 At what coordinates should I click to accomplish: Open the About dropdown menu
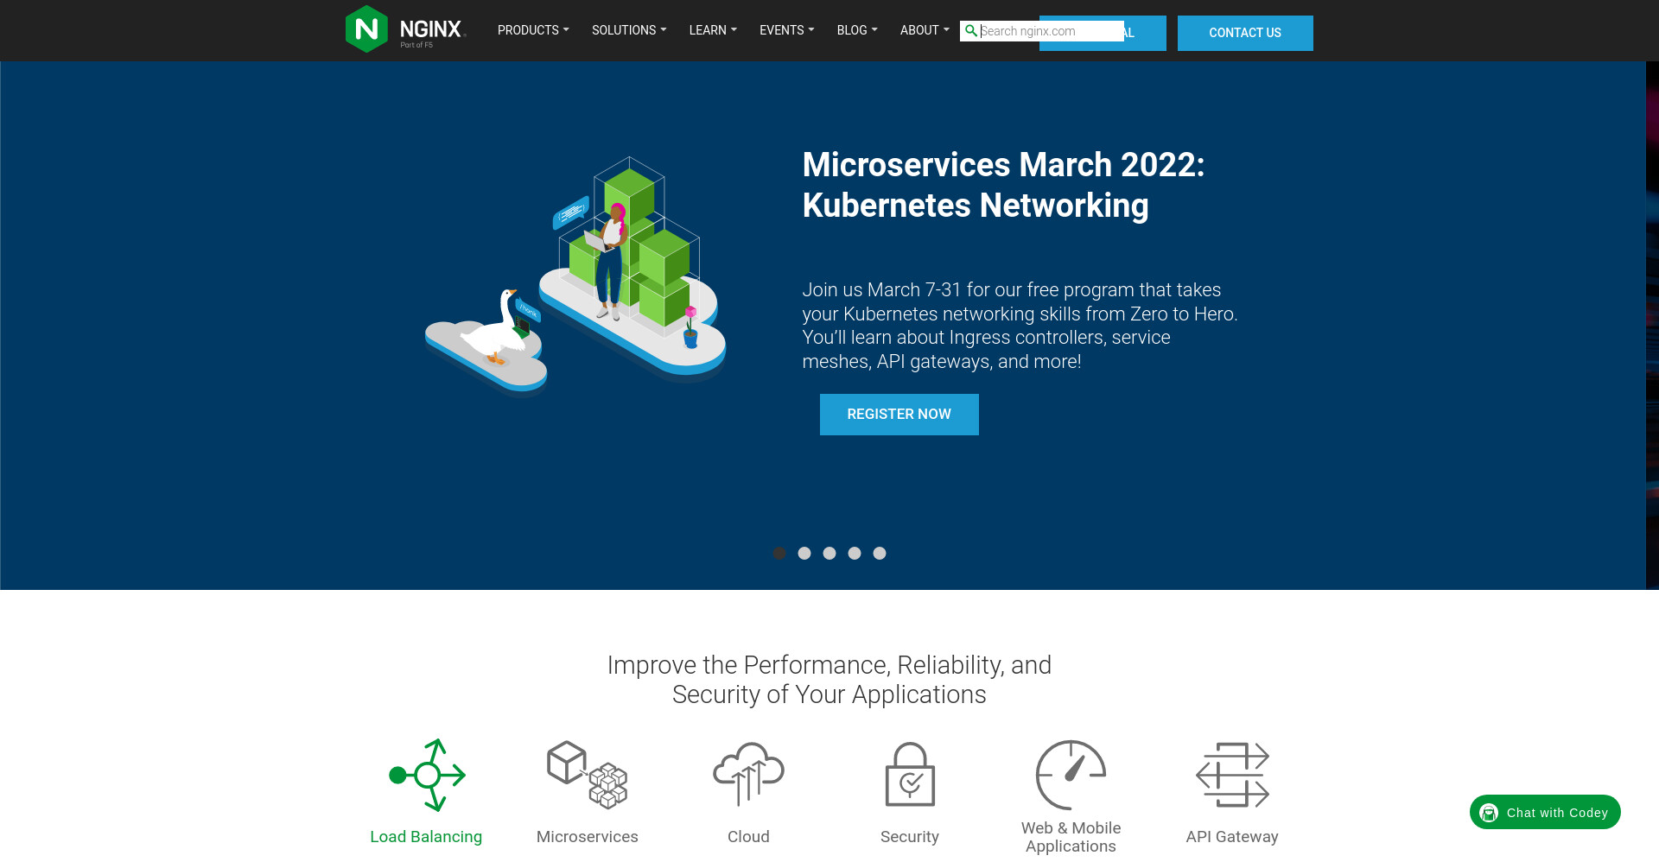tap(925, 30)
